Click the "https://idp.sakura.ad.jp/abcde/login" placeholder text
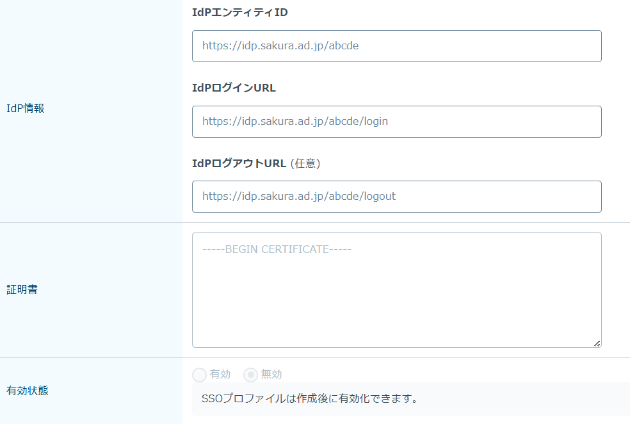This screenshot has height=424, width=630. pos(295,121)
